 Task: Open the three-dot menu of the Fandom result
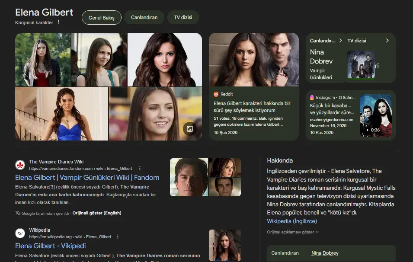[140, 168]
